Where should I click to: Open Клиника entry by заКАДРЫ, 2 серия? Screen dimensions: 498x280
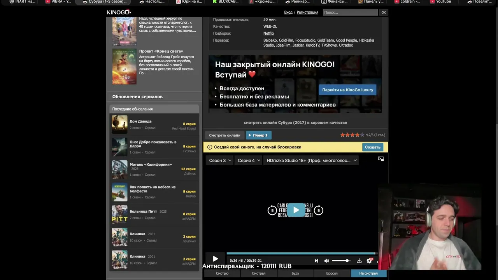pyautogui.click(x=154, y=259)
